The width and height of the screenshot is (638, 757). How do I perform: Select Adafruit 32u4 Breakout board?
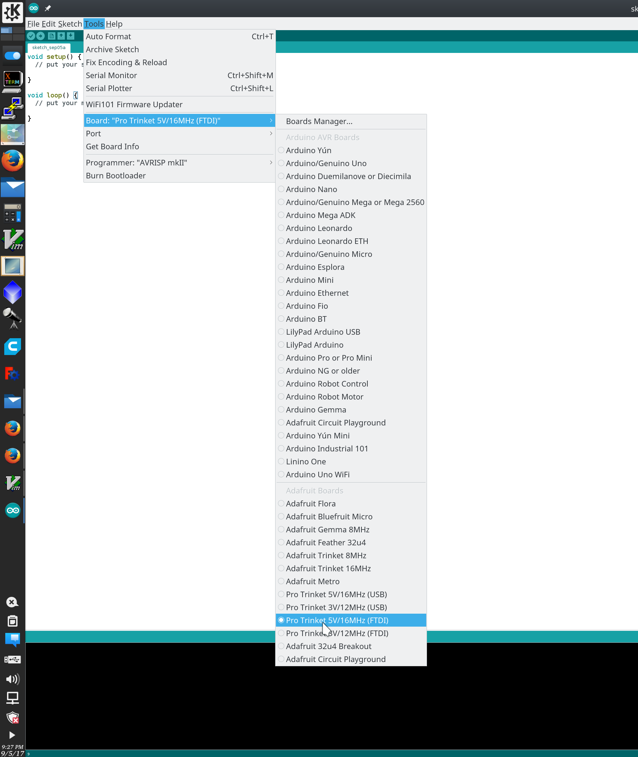[351, 646]
